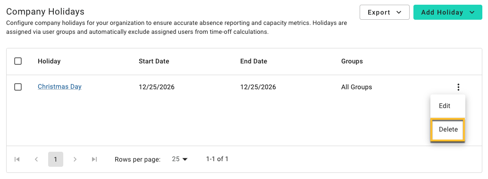Open the Rows per page dropdown

tap(180, 159)
